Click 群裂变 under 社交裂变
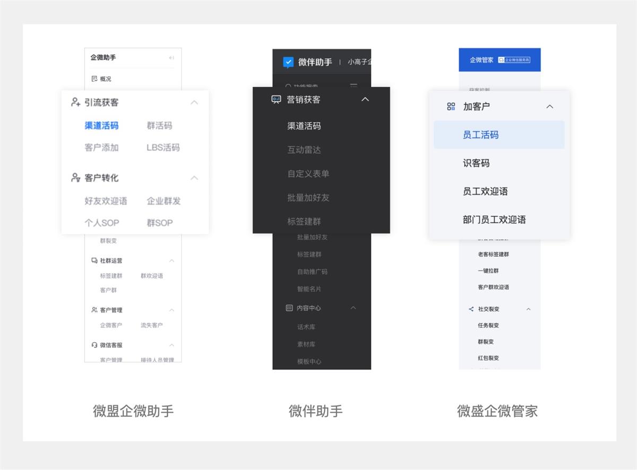637x470 pixels. 486,342
